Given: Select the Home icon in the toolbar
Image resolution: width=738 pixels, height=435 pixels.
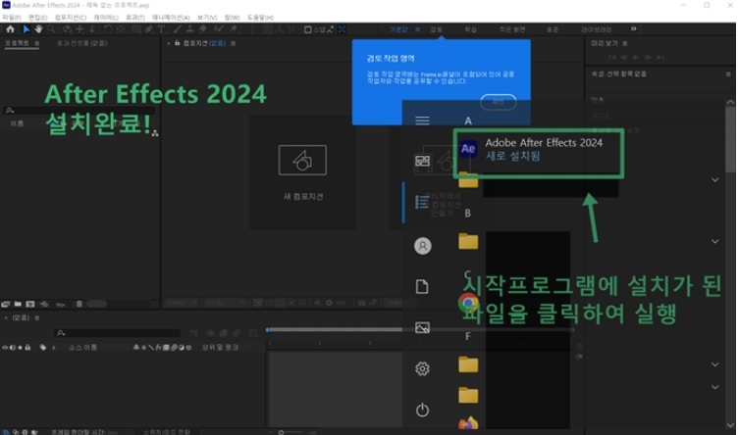Looking at the screenshot, I should [10, 29].
